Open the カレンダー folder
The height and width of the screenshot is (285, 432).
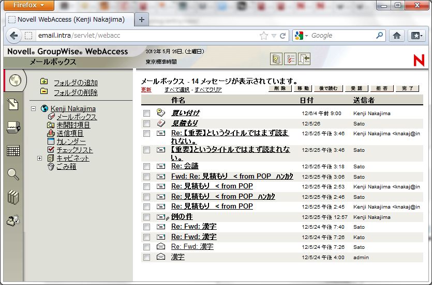[x=71, y=141]
